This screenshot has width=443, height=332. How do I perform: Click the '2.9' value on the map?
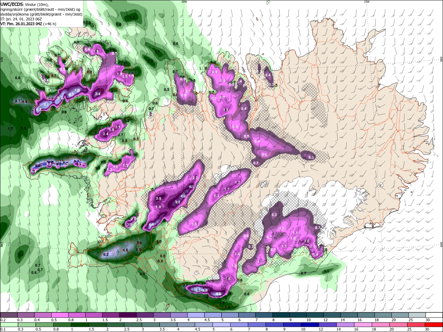click(x=159, y=199)
